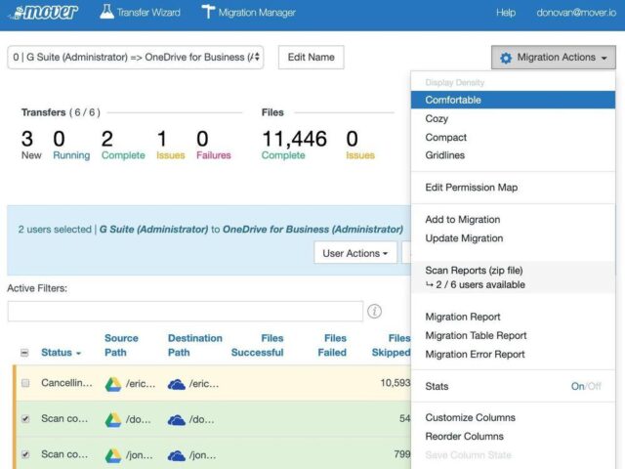Expand the User Actions dropdown

pyautogui.click(x=355, y=253)
